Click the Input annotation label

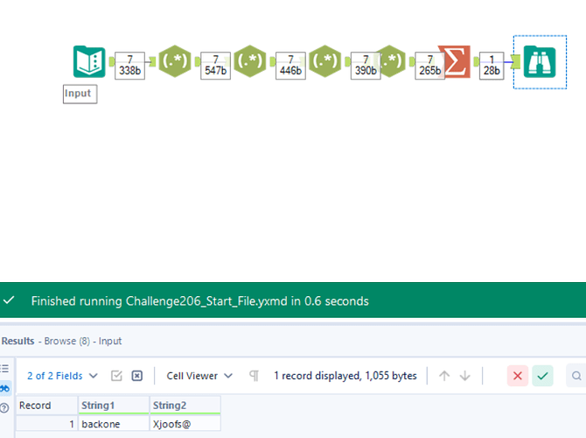[x=80, y=94]
